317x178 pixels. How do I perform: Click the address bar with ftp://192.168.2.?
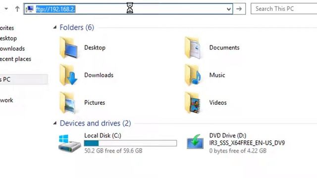pos(128,9)
